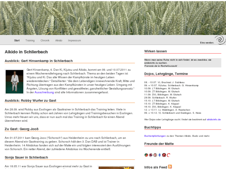Image resolution: width=226 pixels, height=169 pixels.
Task: Follow the Buchempfehlungen link
Action: pos(155,136)
